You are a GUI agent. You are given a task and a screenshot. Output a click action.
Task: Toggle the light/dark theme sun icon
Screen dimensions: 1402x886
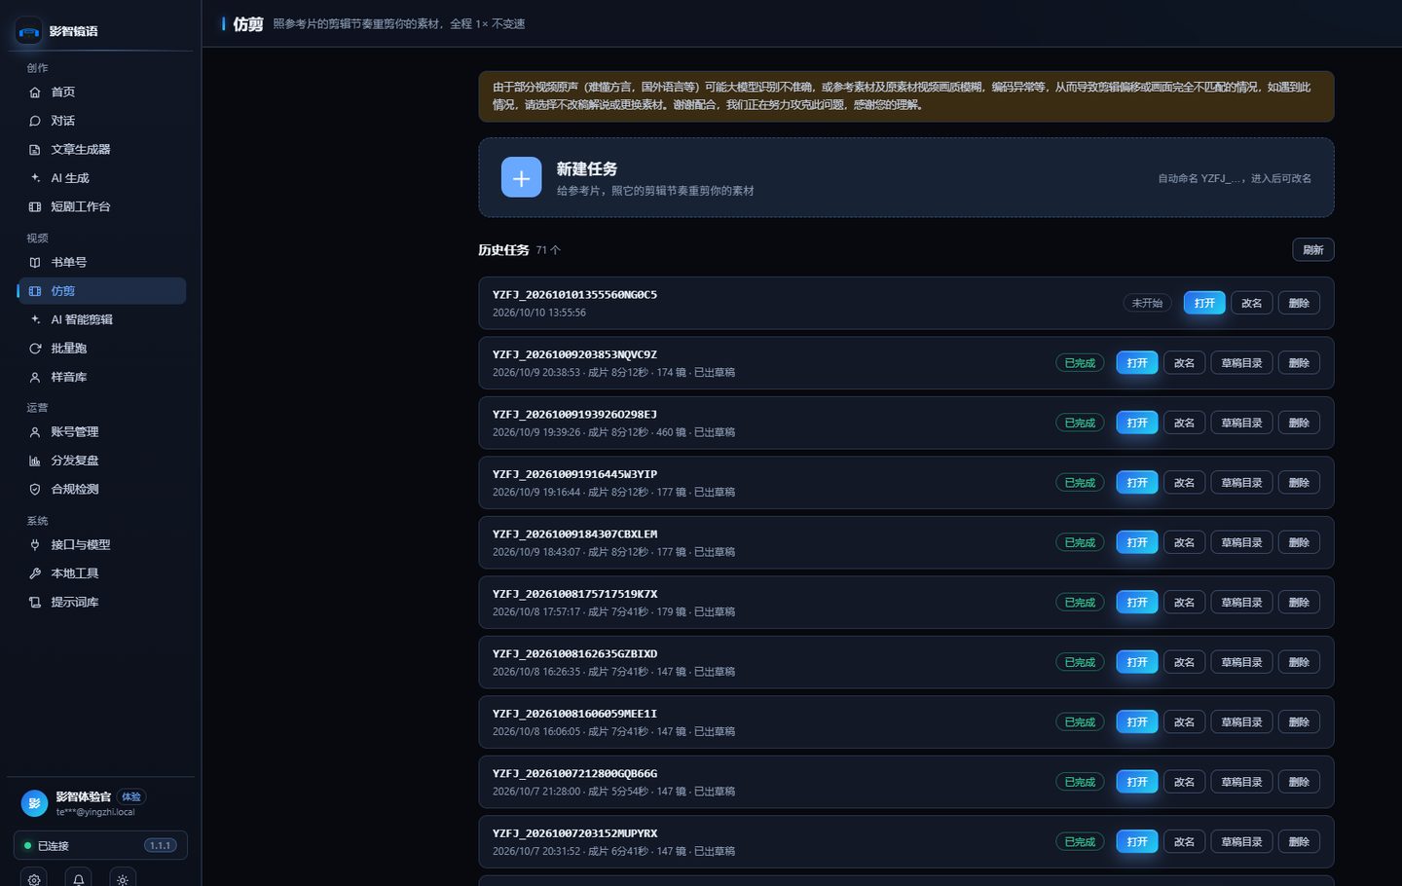click(123, 879)
